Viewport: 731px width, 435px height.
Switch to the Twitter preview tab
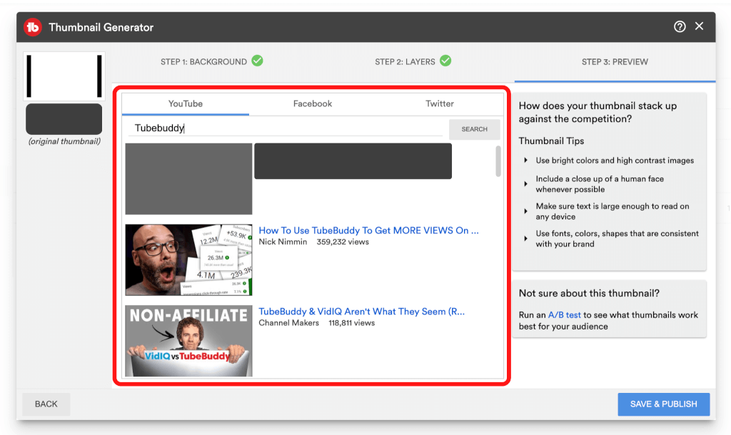440,103
